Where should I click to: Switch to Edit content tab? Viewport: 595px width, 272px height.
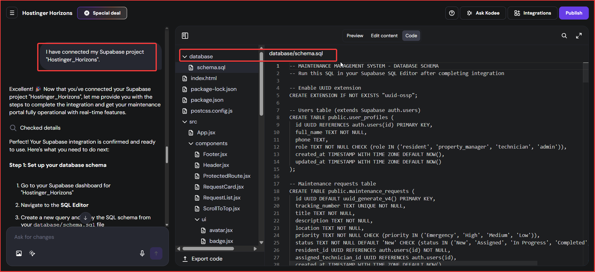click(384, 36)
